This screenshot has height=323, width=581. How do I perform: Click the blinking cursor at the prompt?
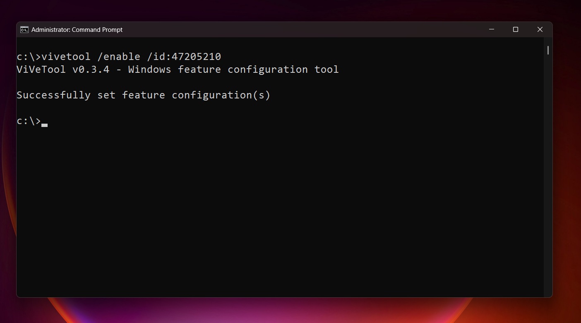45,124
